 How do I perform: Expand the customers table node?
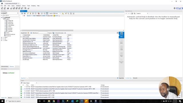[x=5, y=22]
